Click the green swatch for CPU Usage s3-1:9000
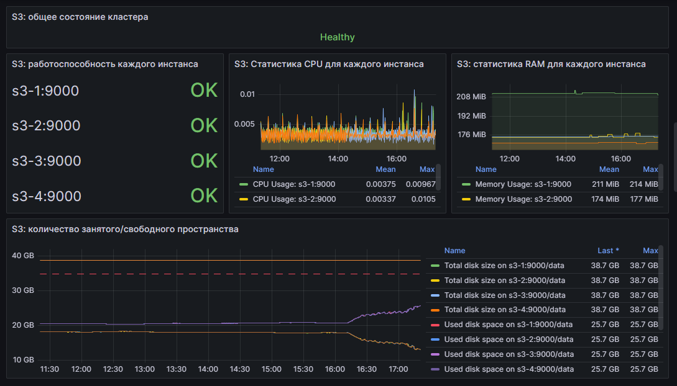Image resolution: width=677 pixels, height=386 pixels. tap(243, 184)
